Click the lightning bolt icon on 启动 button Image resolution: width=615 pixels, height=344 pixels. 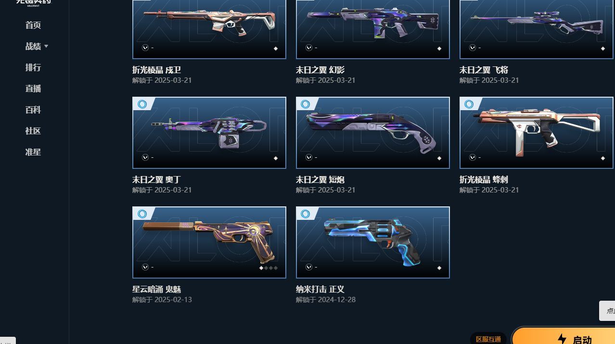point(562,339)
